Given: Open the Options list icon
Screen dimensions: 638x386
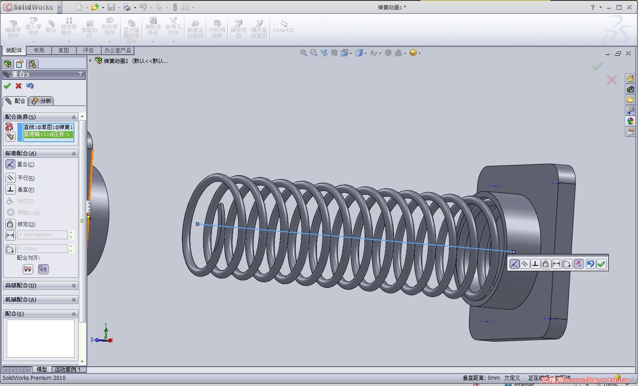Looking at the screenshot, I should 186,7.
